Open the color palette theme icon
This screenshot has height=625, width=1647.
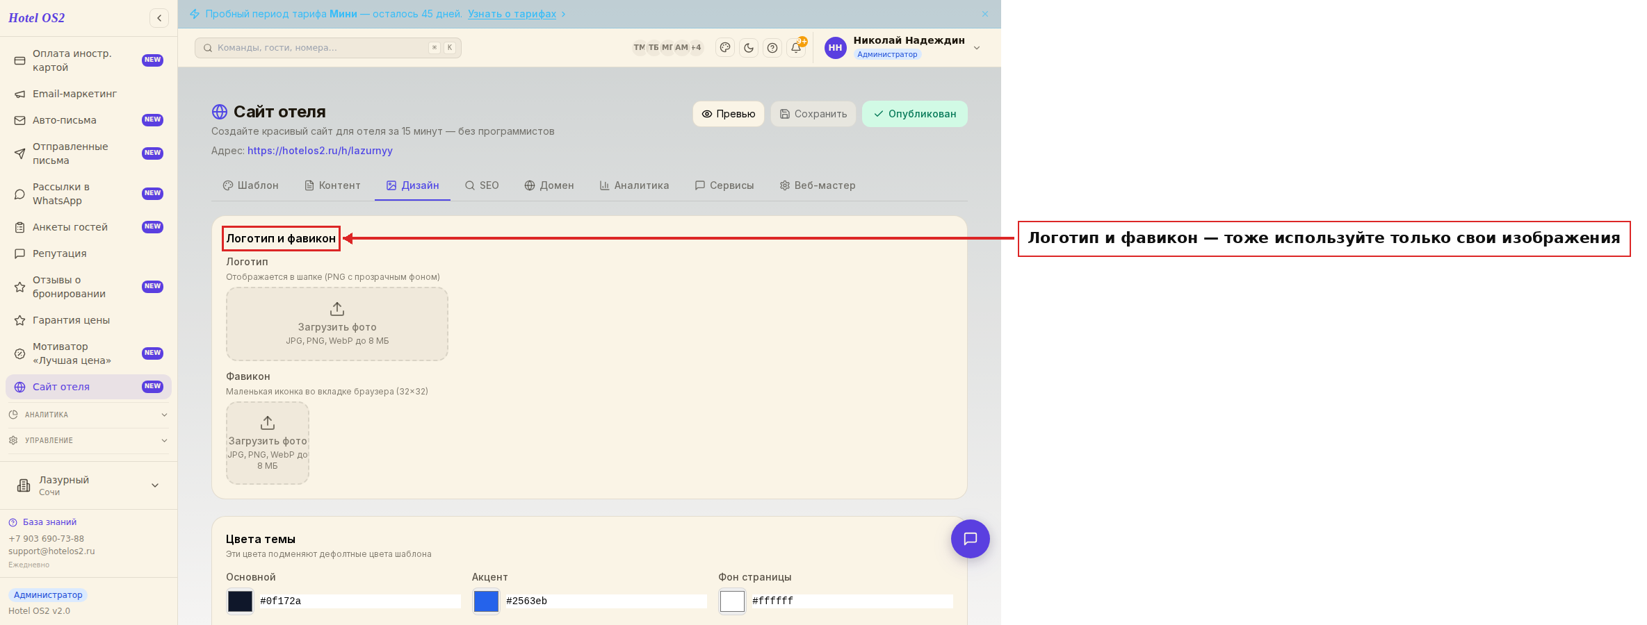[x=725, y=48]
